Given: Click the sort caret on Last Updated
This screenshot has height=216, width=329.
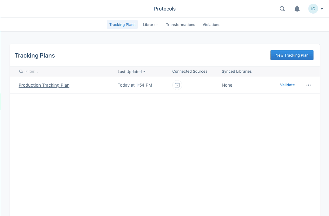Looking at the screenshot, I should click(x=144, y=71).
